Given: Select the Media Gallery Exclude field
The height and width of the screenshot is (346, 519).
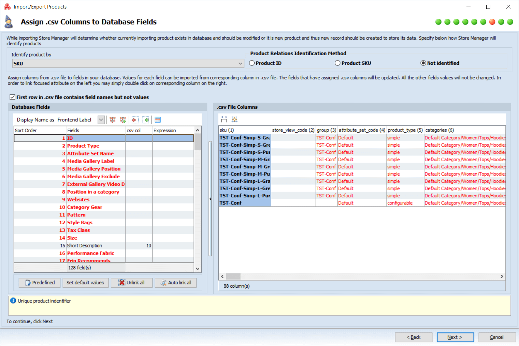Looking at the screenshot, I should tap(104, 177).
